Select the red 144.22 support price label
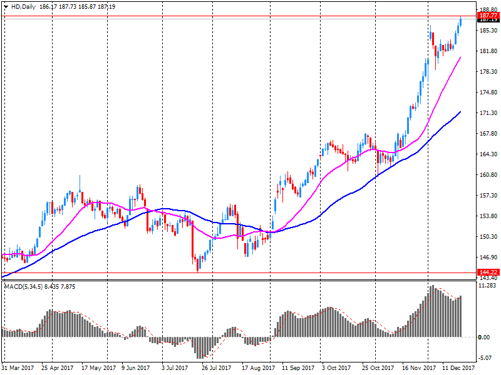The height and width of the screenshot is (375, 501). click(x=488, y=272)
